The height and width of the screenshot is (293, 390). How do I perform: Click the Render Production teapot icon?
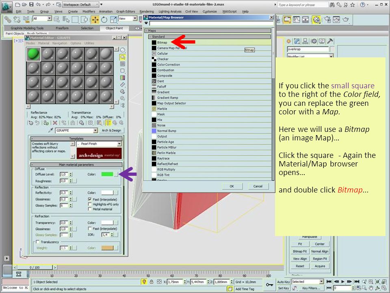(346, 20)
